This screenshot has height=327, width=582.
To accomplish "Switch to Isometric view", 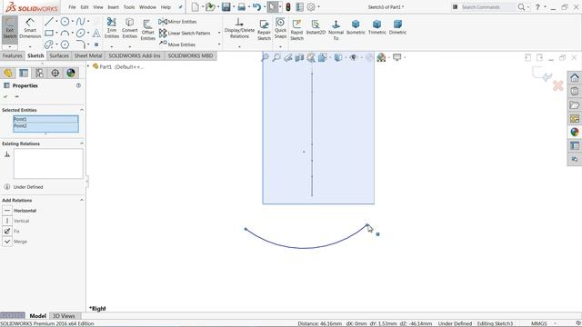I will [356, 27].
